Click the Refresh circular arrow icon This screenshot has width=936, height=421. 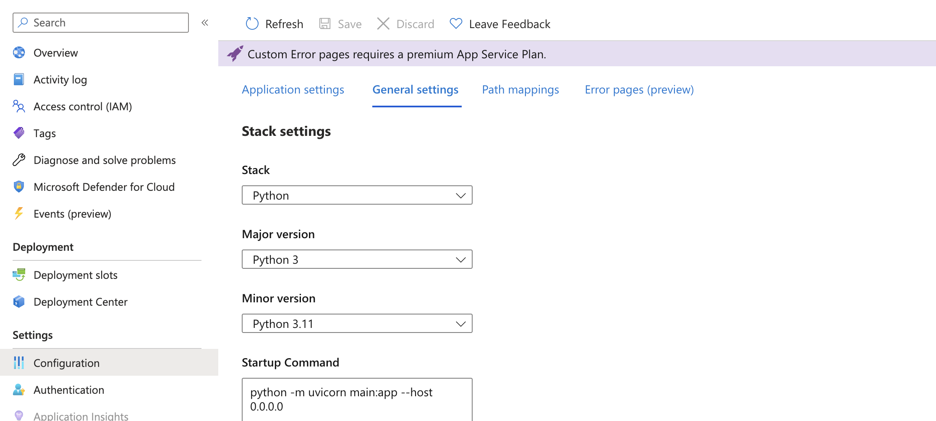pos(252,24)
